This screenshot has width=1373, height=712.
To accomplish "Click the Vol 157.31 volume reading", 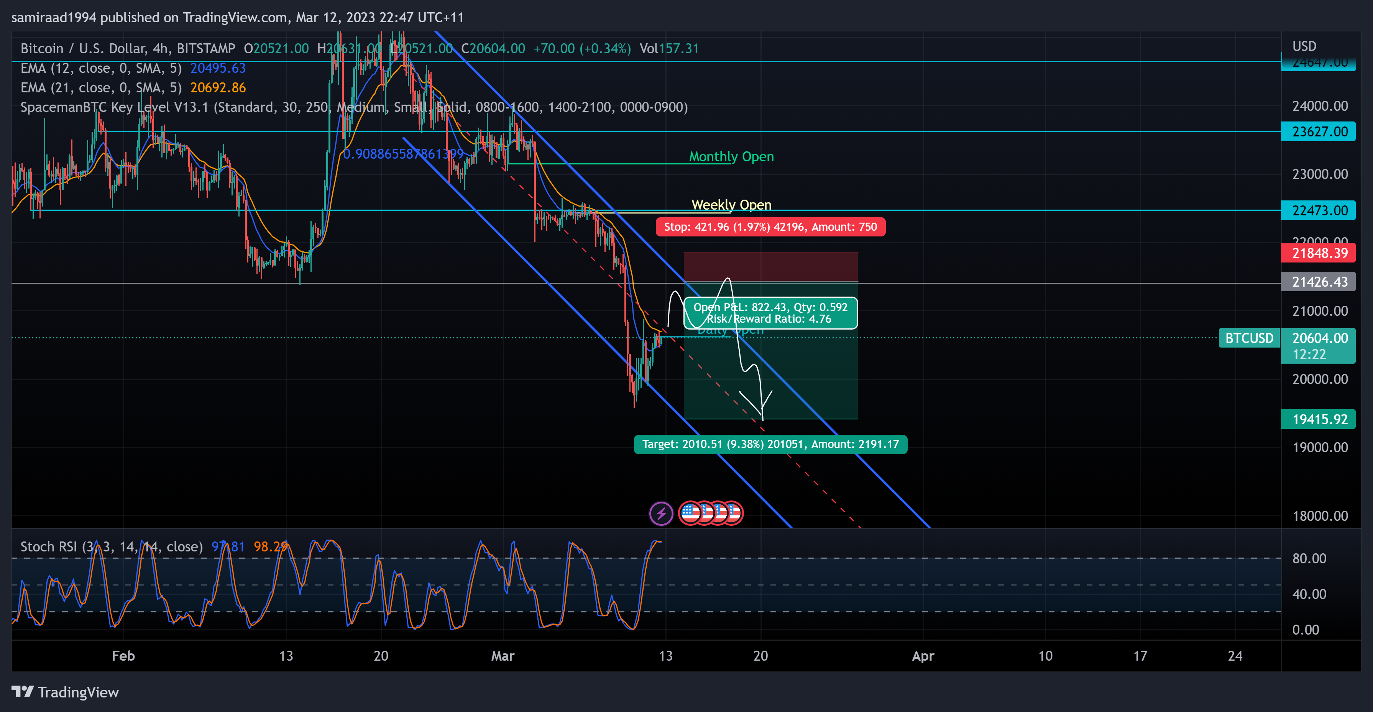I will point(669,49).
